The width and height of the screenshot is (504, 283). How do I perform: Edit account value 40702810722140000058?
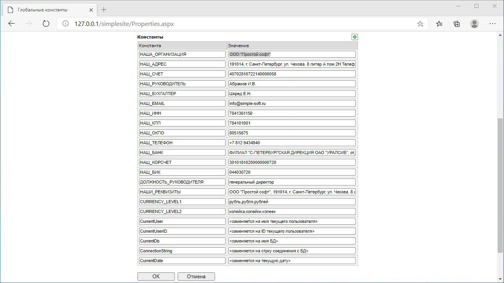[292, 74]
